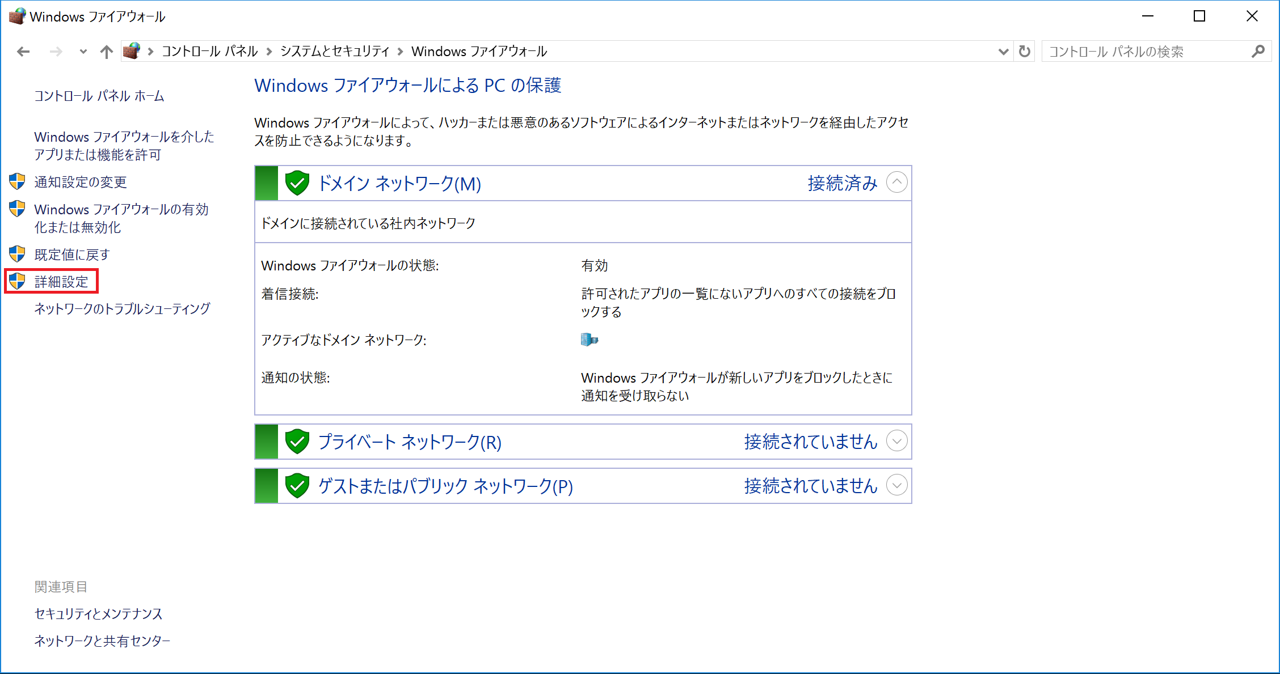Click the magnifier search icon

1258,52
